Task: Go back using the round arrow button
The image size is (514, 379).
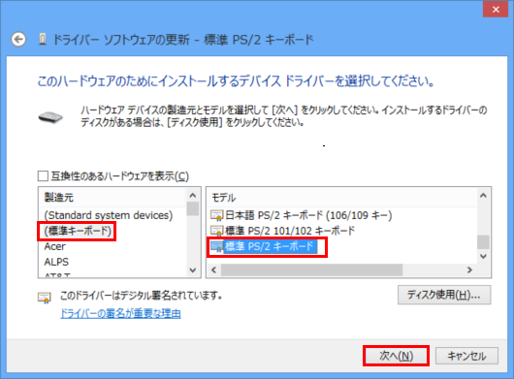Action: [18, 40]
